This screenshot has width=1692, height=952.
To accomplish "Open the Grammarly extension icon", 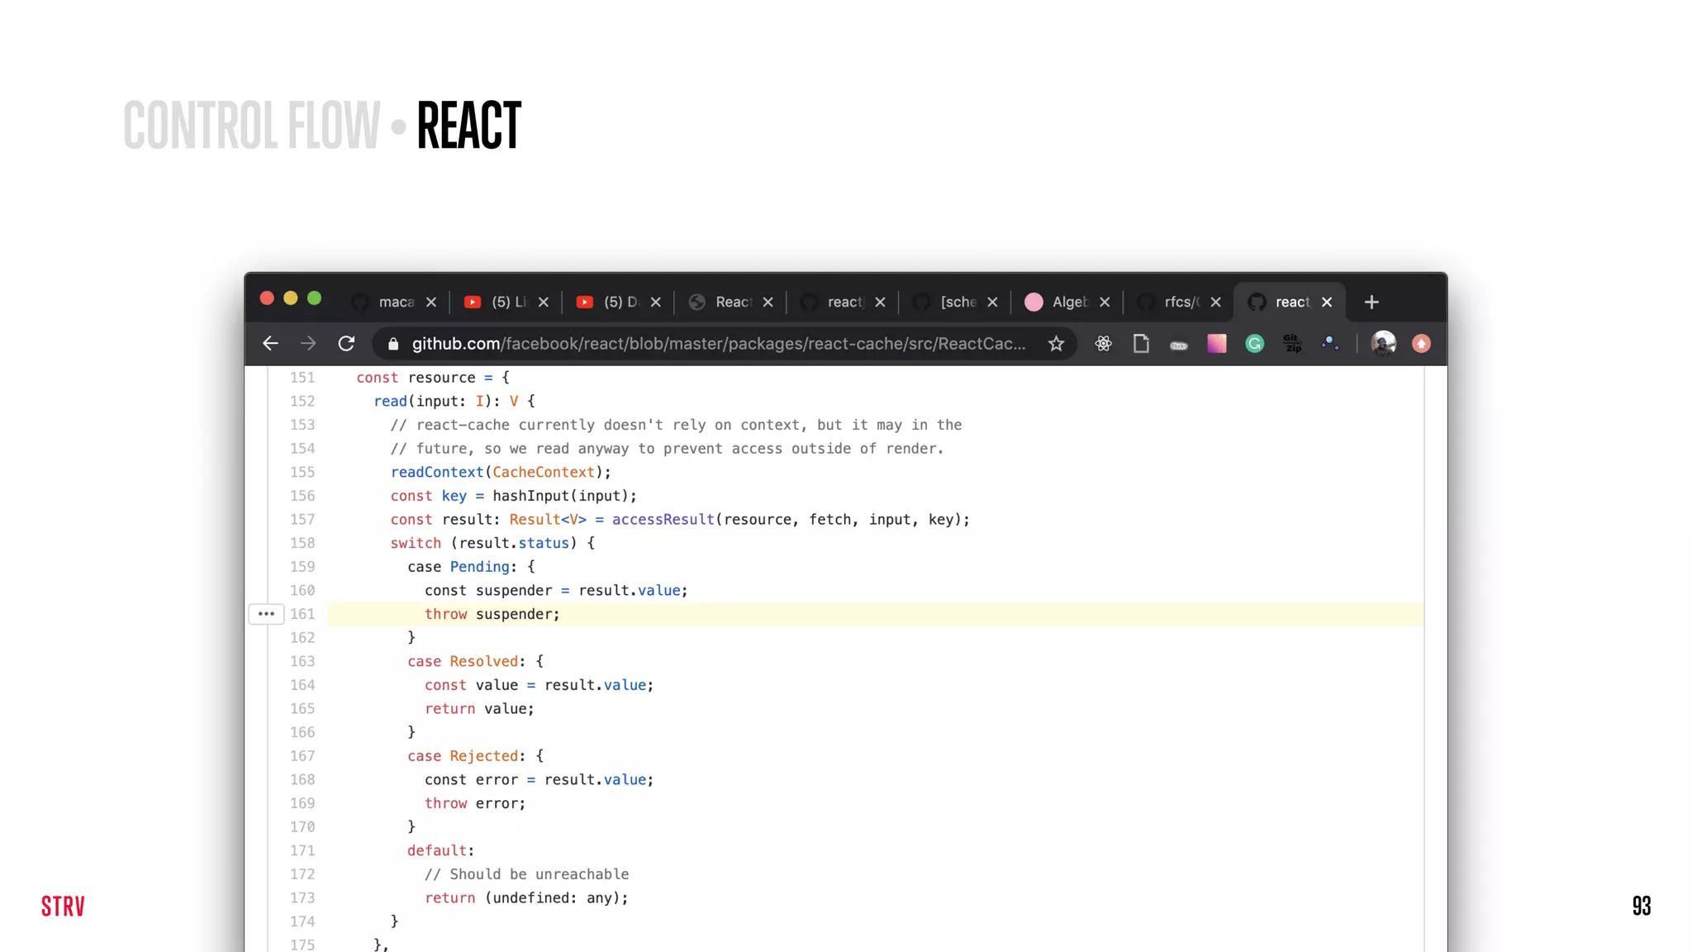I will [1254, 344].
